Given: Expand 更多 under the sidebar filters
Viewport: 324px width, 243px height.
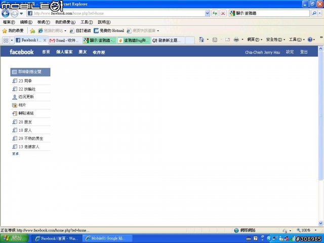Looking at the screenshot, I should click(16, 154).
